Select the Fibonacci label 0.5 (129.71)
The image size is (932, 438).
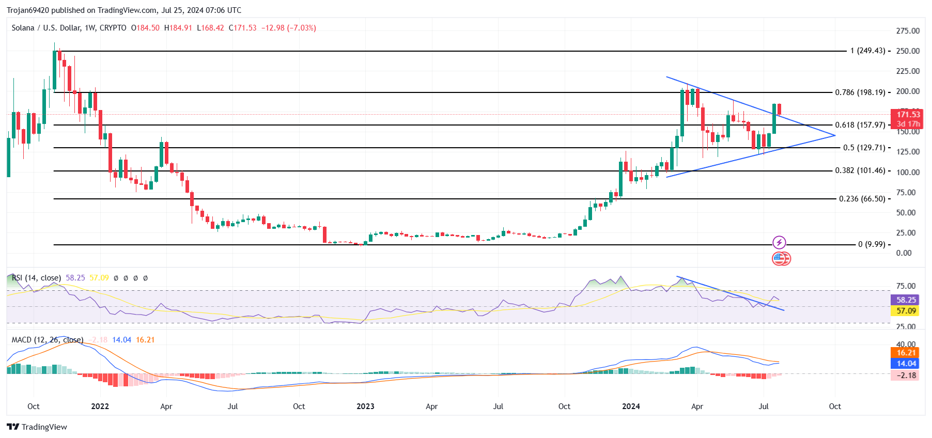(x=864, y=148)
